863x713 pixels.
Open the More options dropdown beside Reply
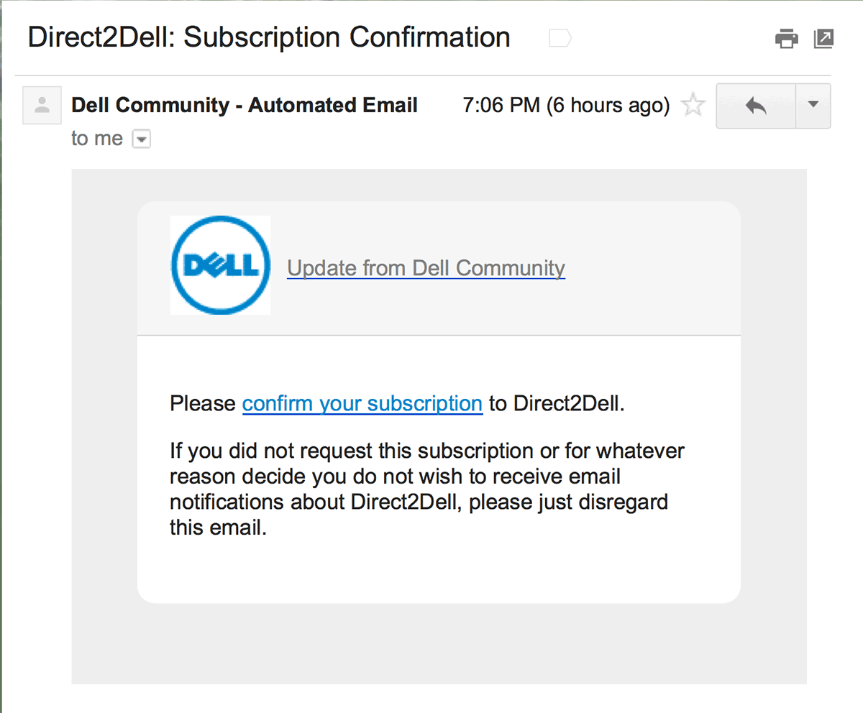[813, 106]
